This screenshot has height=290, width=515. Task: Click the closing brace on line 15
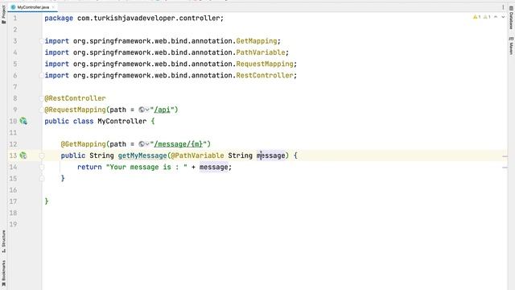point(63,178)
